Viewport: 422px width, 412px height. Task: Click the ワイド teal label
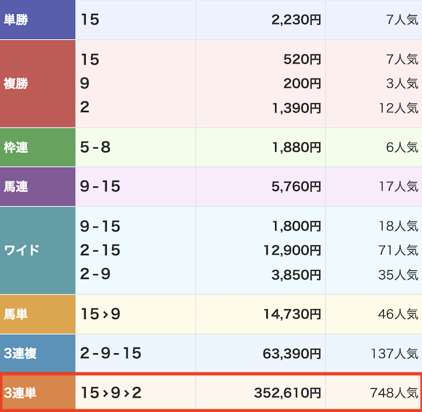tap(38, 250)
